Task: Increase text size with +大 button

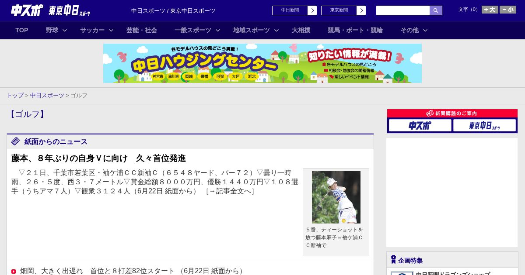Action: click(490, 10)
